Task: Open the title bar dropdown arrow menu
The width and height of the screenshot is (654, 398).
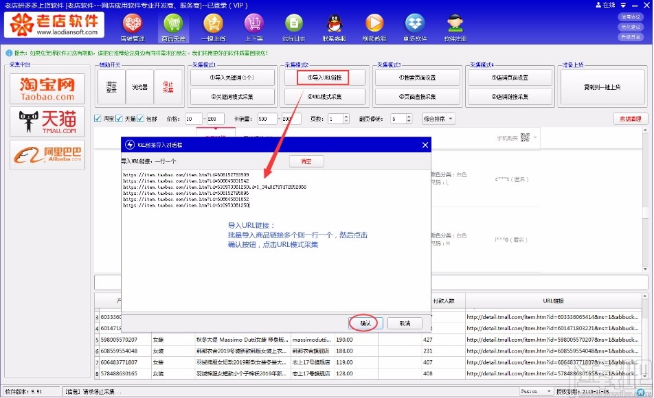Action: (x=623, y=5)
